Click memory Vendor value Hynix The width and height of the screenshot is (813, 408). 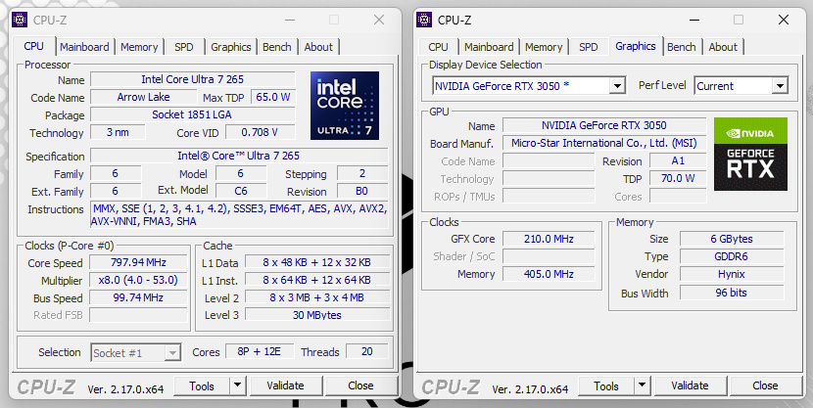[x=732, y=274]
